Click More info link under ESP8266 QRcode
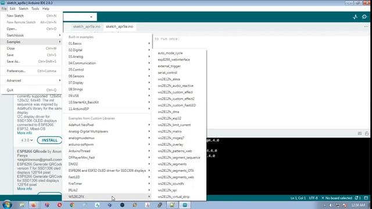Screen dimensions: 372x209 [x=24, y=189]
